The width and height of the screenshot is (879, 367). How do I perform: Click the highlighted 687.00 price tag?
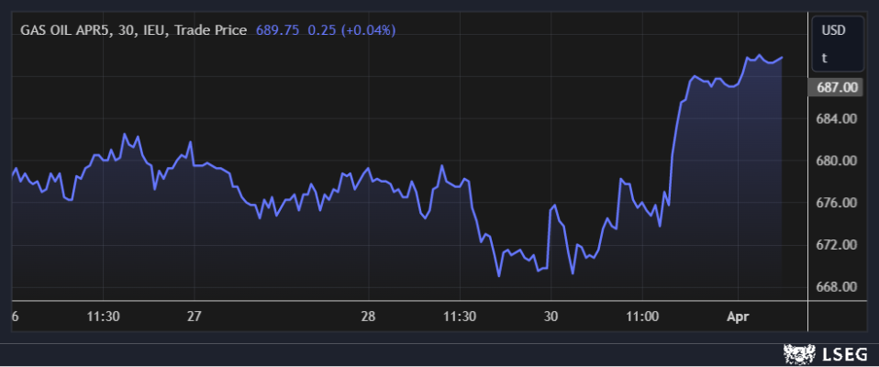pos(836,87)
